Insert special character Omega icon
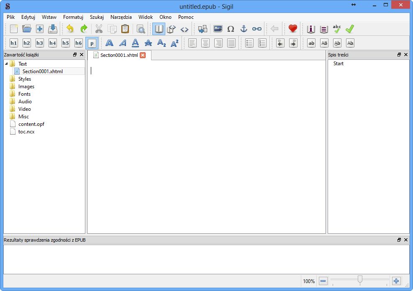The width and height of the screenshot is (413, 291). pos(231,29)
